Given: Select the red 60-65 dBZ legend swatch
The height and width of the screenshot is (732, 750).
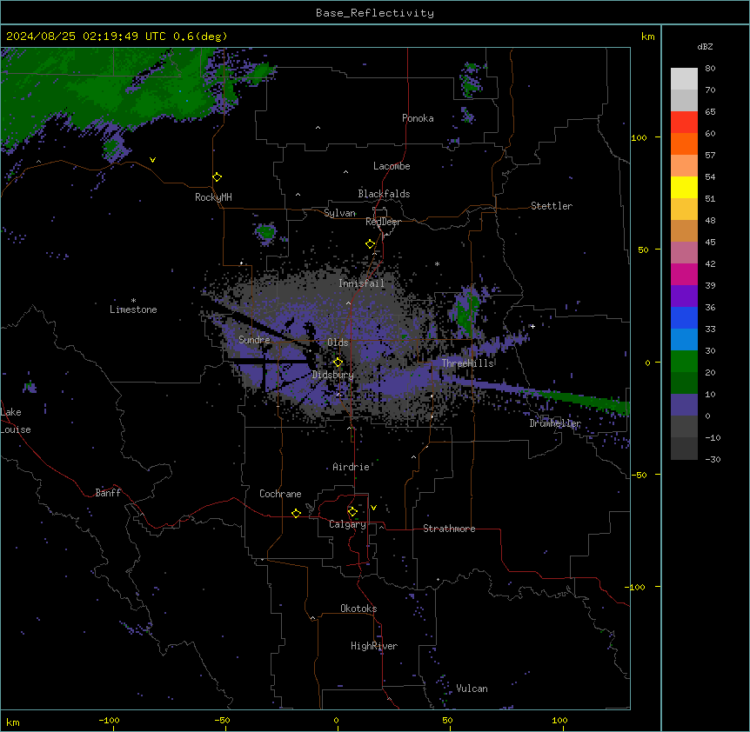Looking at the screenshot, I should [x=684, y=123].
